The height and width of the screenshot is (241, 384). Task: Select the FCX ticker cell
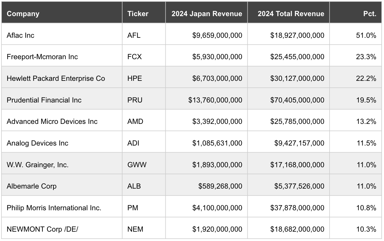(144, 56)
